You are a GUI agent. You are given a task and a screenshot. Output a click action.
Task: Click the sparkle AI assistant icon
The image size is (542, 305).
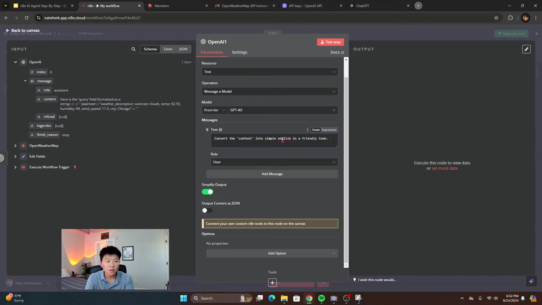[531, 281]
